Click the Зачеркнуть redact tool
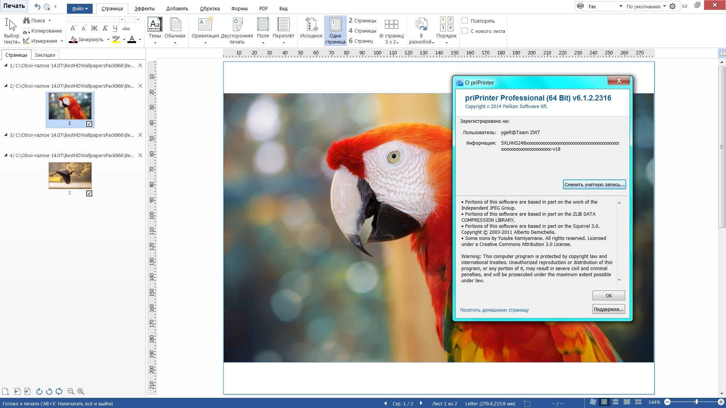Screen dimensions: 726x408 tap(87, 39)
